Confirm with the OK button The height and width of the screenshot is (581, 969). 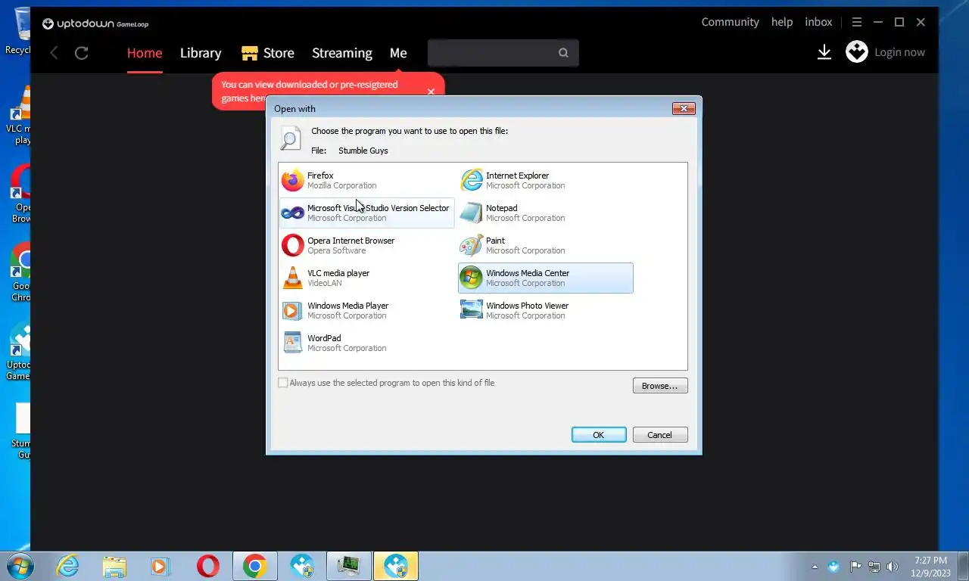pos(599,435)
